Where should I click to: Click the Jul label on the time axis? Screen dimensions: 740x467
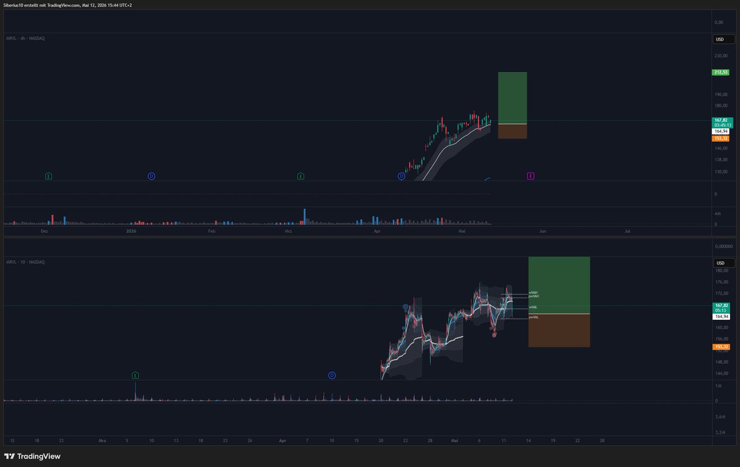(627, 231)
